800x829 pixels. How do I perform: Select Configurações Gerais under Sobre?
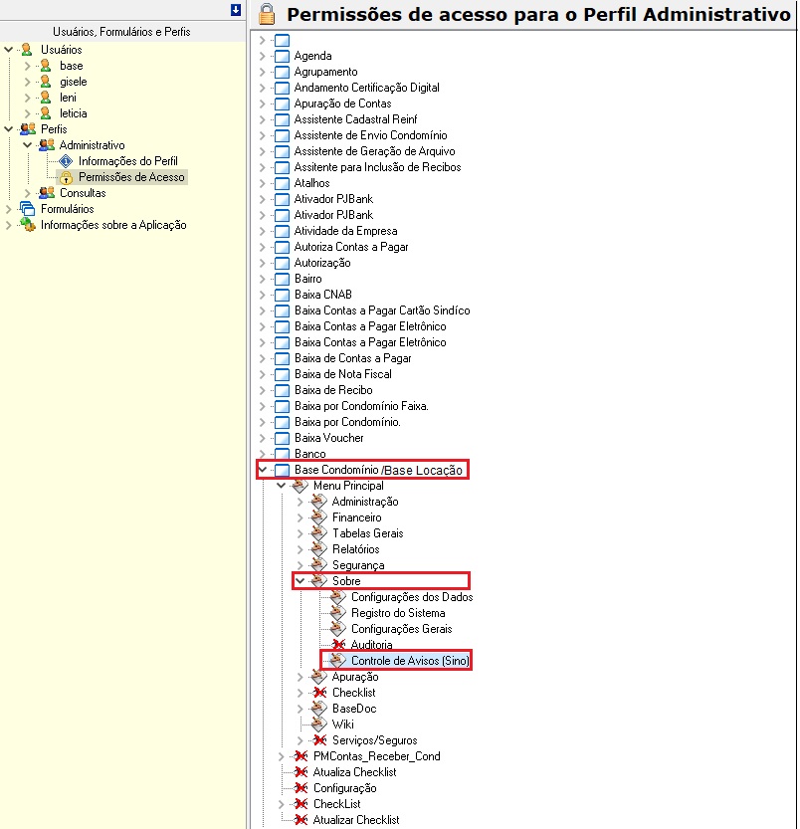[x=401, y=629]
